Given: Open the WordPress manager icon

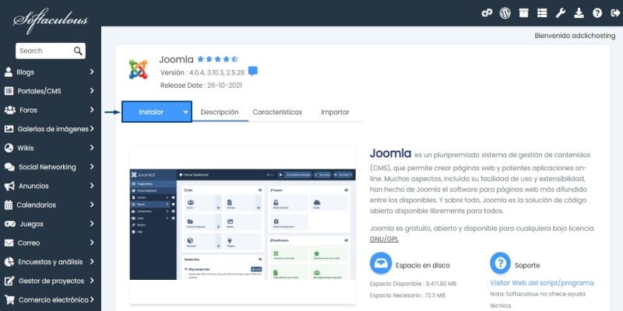Looking at the screenshot, I should [x=505, y=13].
